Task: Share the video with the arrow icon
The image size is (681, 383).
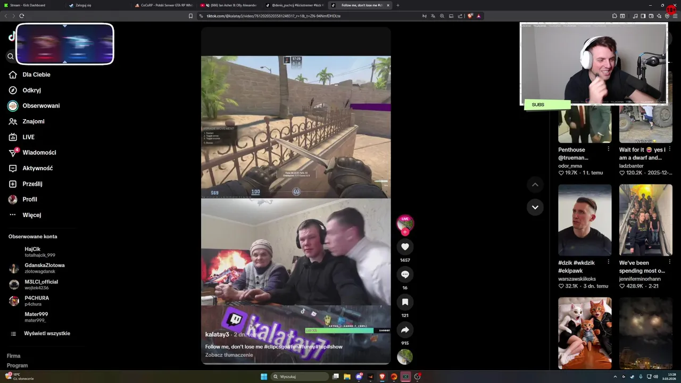Action: pyautogui.click(x=405, y=330)
